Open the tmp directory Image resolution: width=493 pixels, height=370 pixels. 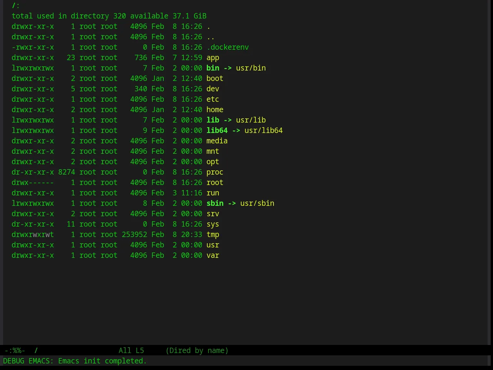tap(213, 235)
